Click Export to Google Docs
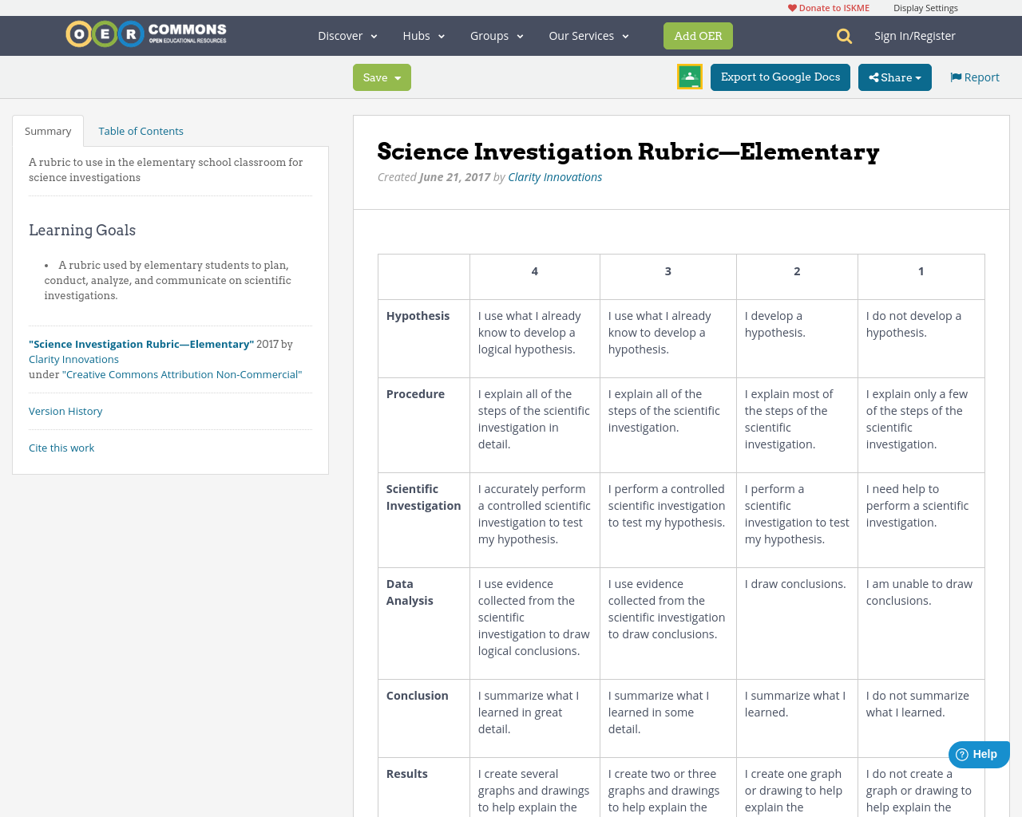 (780, 77)
